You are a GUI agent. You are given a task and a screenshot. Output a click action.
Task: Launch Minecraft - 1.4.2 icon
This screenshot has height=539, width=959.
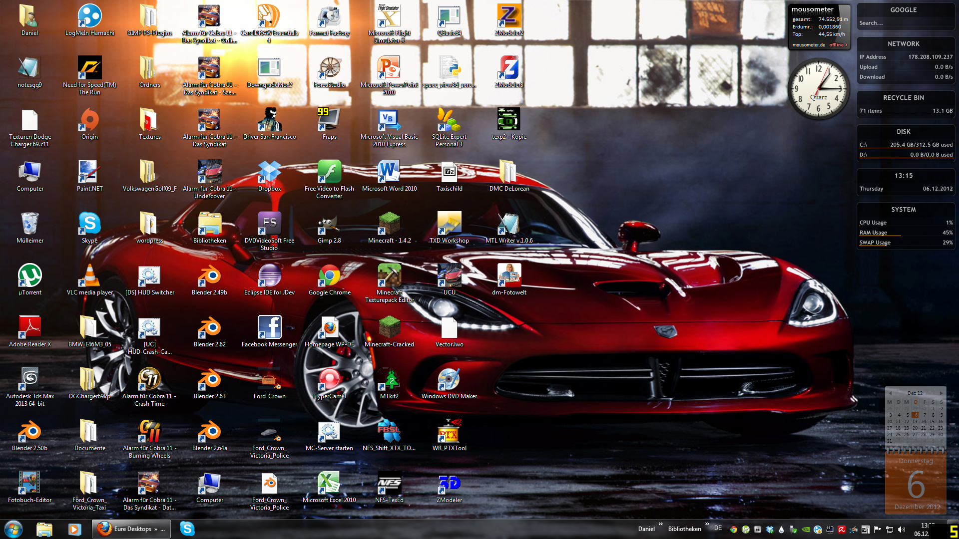(390, 228)
